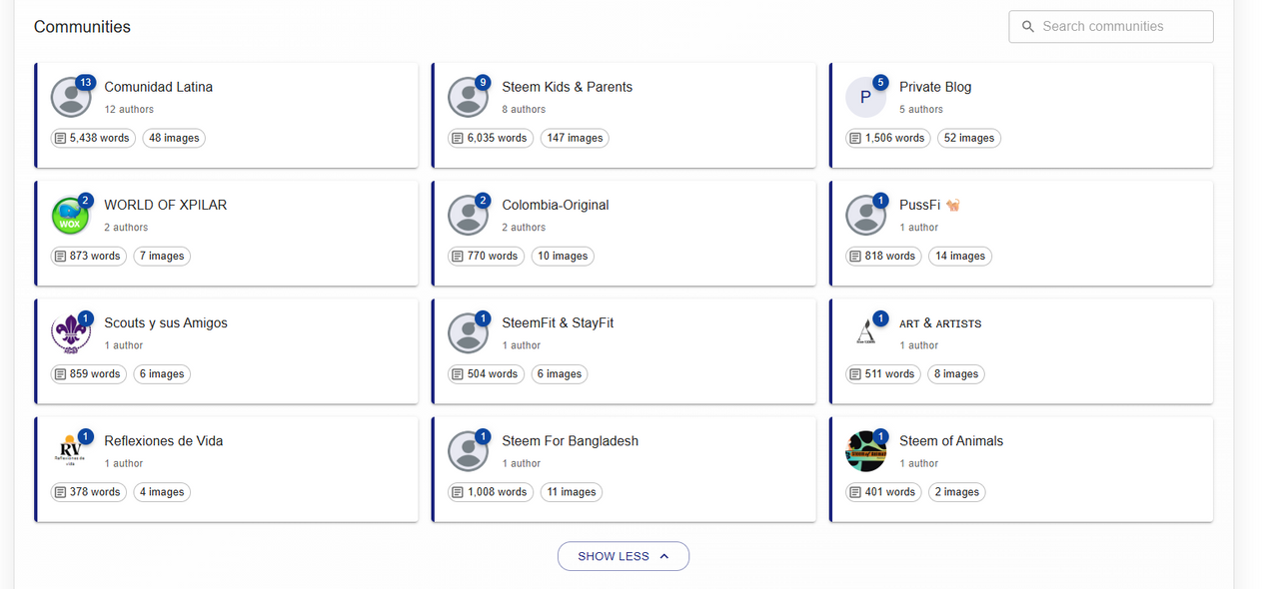Click the Colombia-Original avatar icon
This screenshot has width=1279, height=589.
click(468, 215)
